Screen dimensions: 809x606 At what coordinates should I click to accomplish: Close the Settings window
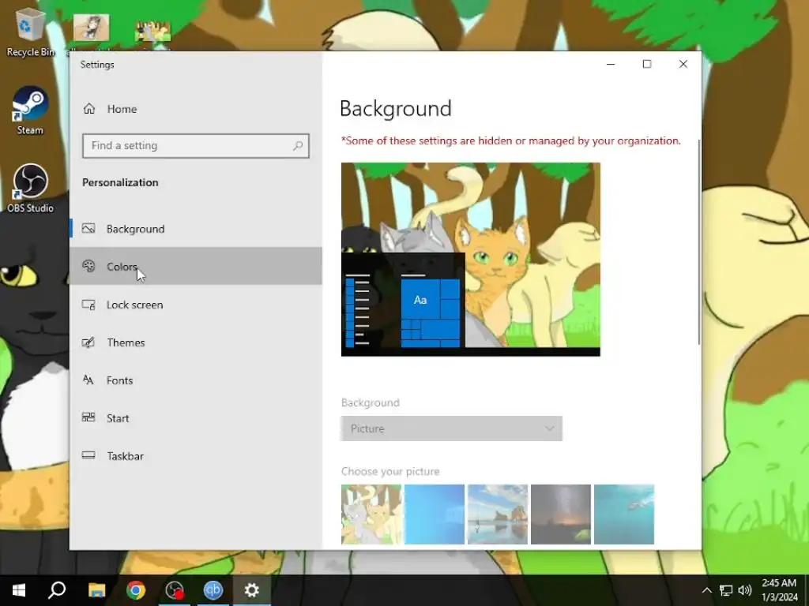coord(683,64)
